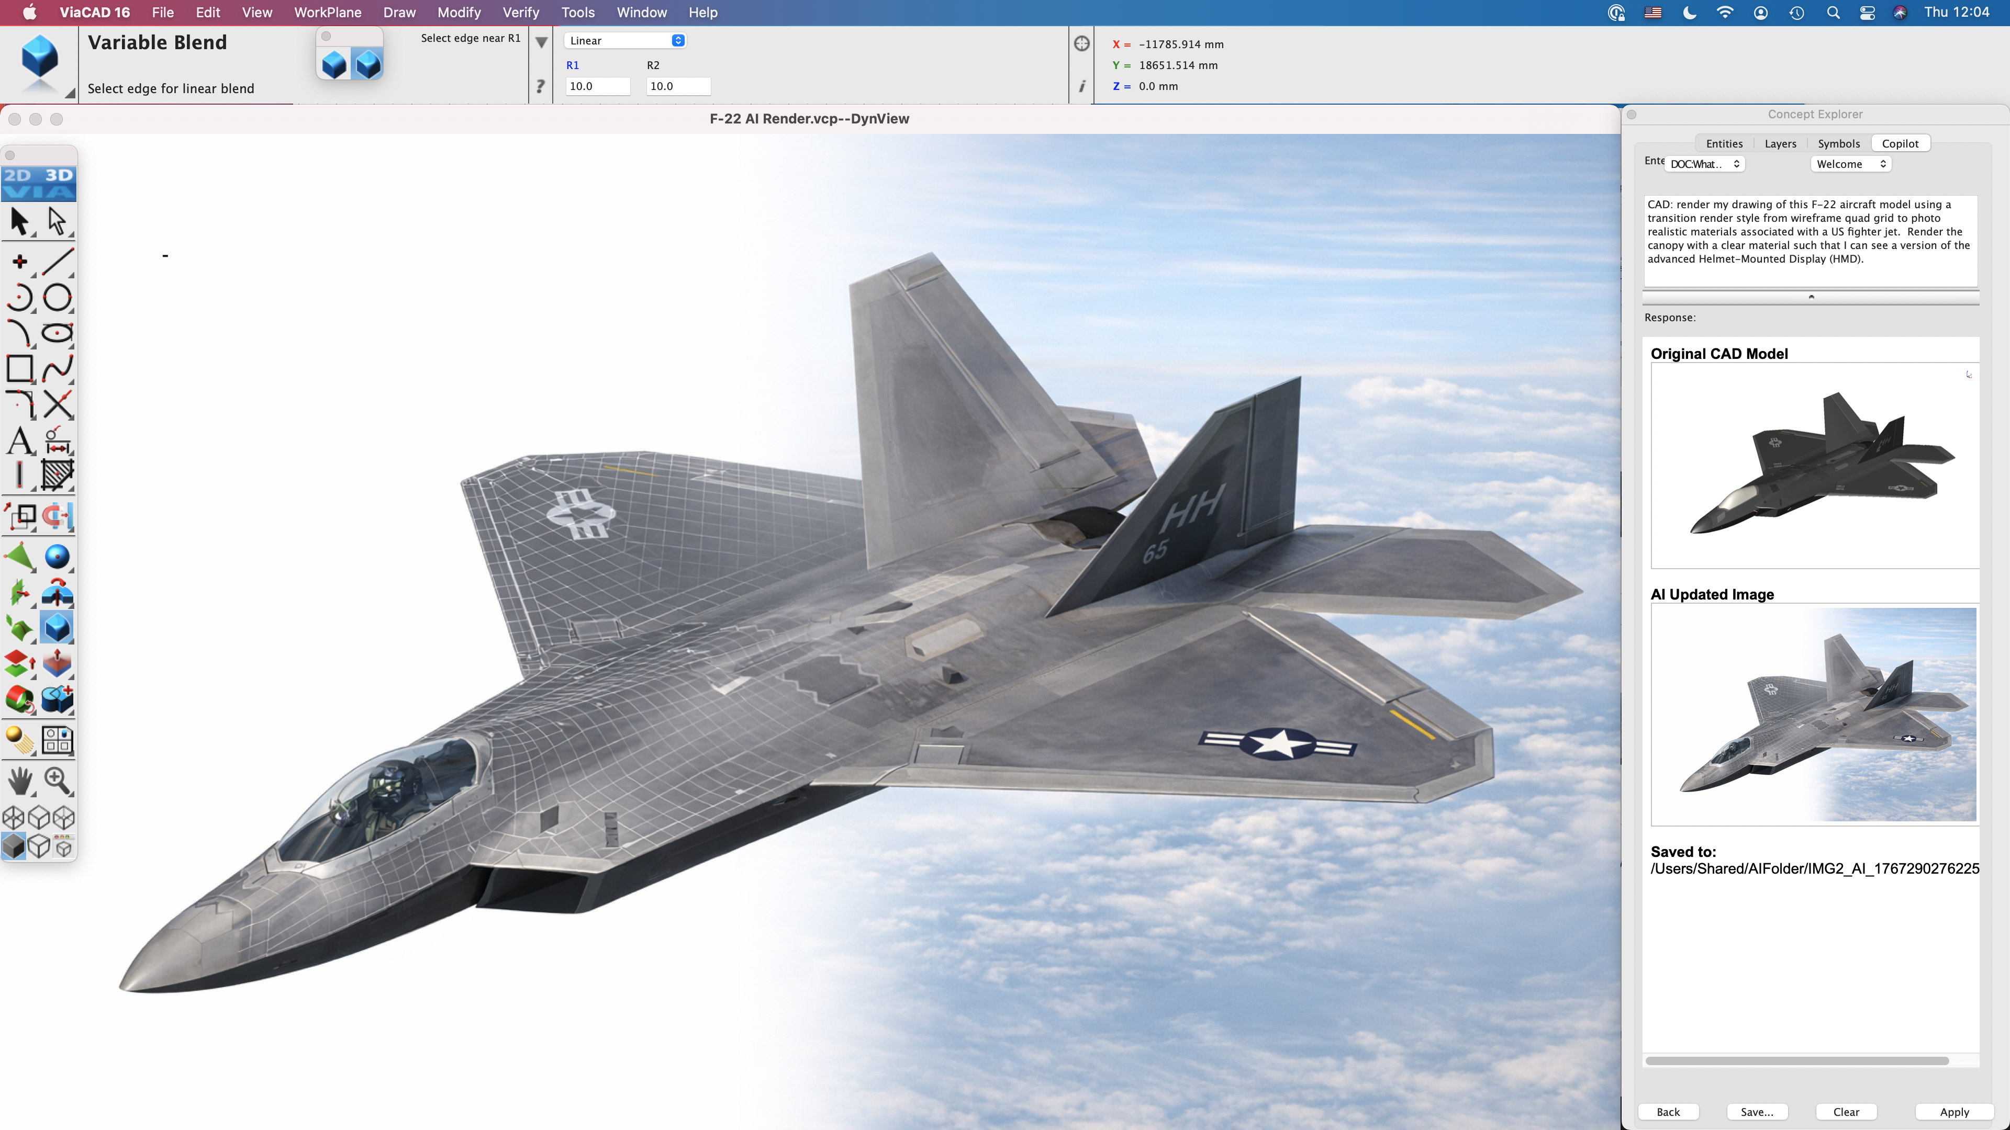This screenshot has width=2010, height=1130.
Task: Click the R1 radius input field
Action: coord(597,86)
